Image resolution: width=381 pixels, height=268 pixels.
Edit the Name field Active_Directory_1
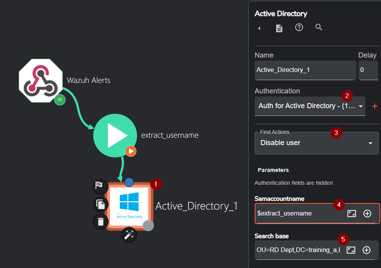tap(305, 70)
